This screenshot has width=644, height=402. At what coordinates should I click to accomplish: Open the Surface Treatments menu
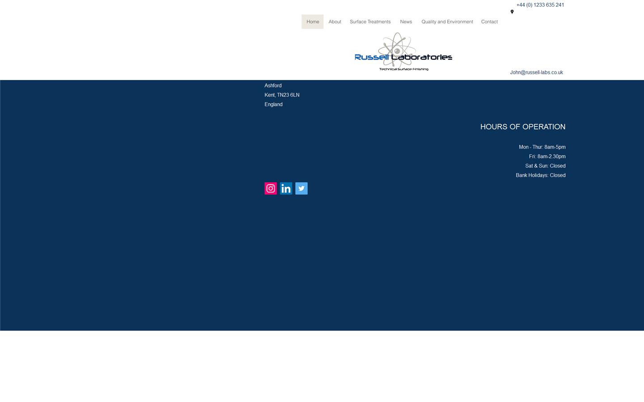(370, 22)
